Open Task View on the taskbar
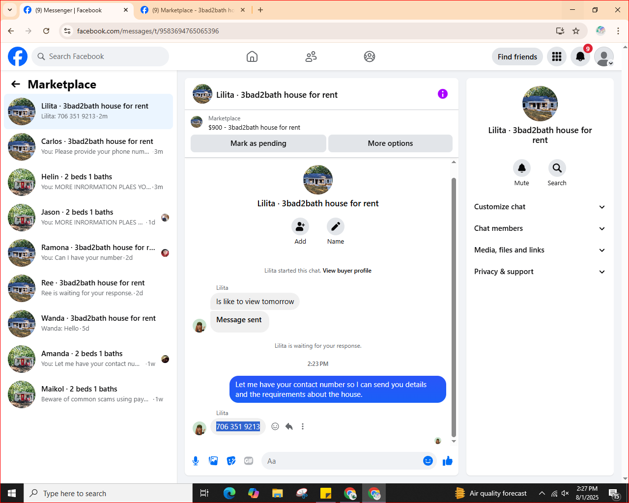The image size is (629, 503). click(x=204, y=493)
